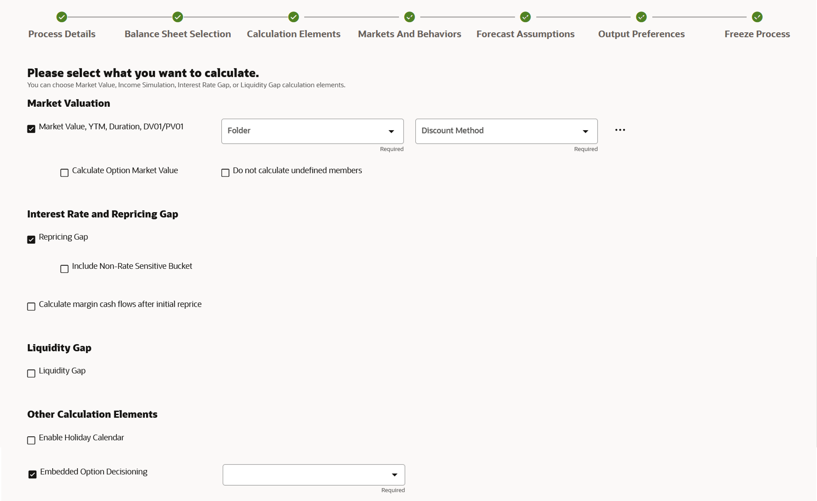This screenshot has width=817, height=501.
Task: Click Process Details step checkmark icon
Action: tap(62, 17)
